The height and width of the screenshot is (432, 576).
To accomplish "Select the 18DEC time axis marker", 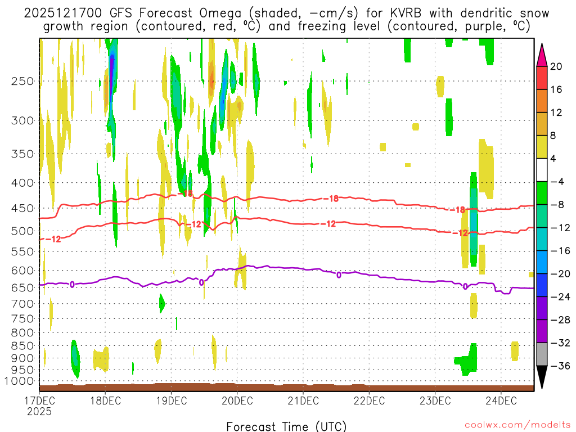I will point(105,400).
